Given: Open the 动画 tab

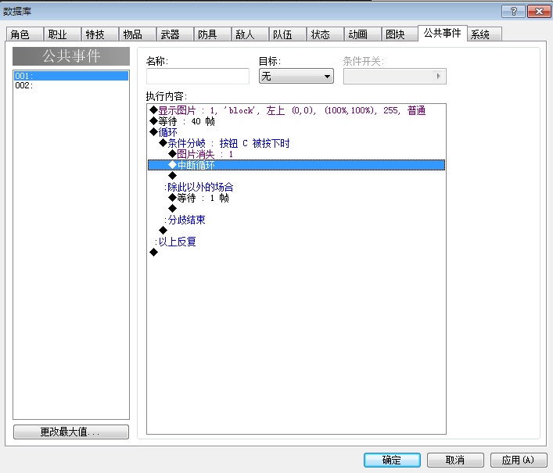Looking at the screenshot, I should tap(363, 34).
